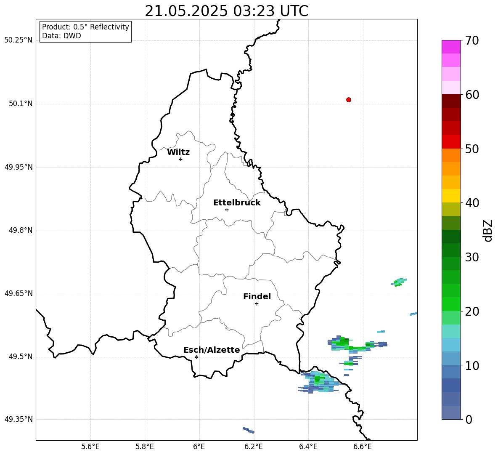Screen dimensions: 498x455
Task: Click the Ettelbruck station label
Action: (237, 203)
